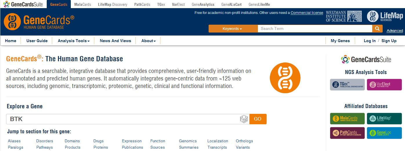Open the VarElect tool badge
The image size is (405, 151).
pyautogui.click(x=384, y=85)
